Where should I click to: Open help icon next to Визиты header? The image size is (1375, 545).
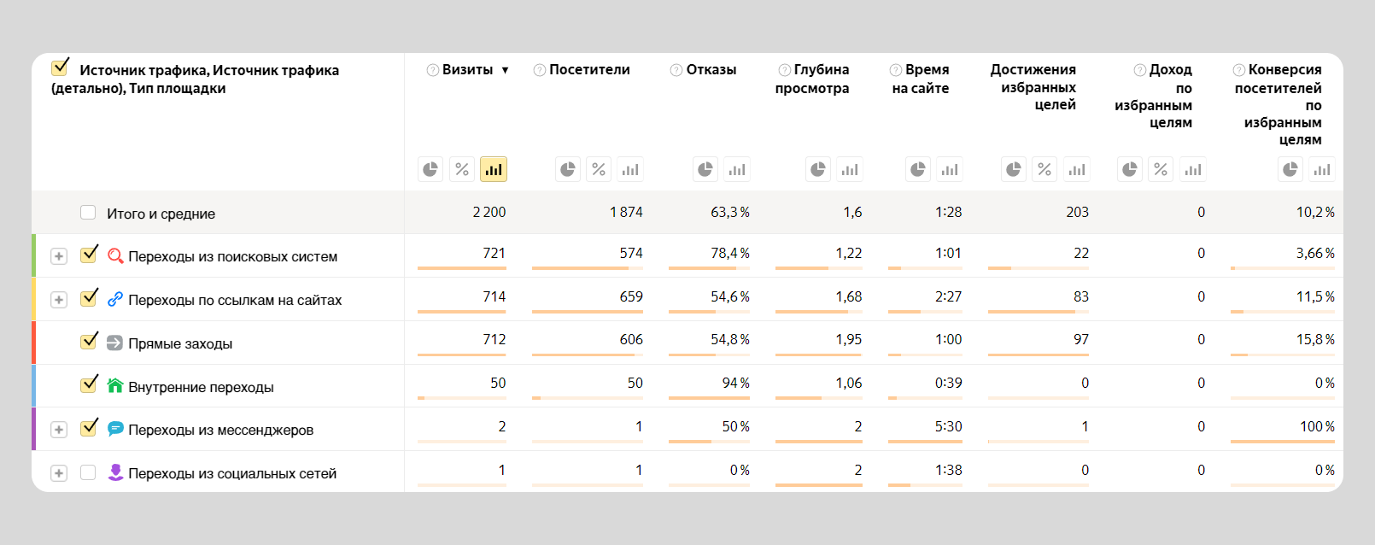(x=433, y=70)
